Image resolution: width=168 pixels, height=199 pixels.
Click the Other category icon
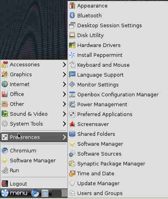(5, 104)
